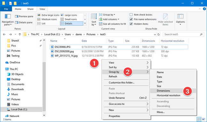The height and width of the screenshot is (122, 207).
Task: Toggle the Details pane
Action: pyautogui.click(x=24, y=22)
